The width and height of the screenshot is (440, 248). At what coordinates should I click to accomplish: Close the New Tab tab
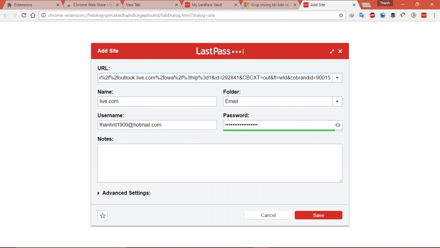pos(176,5)
